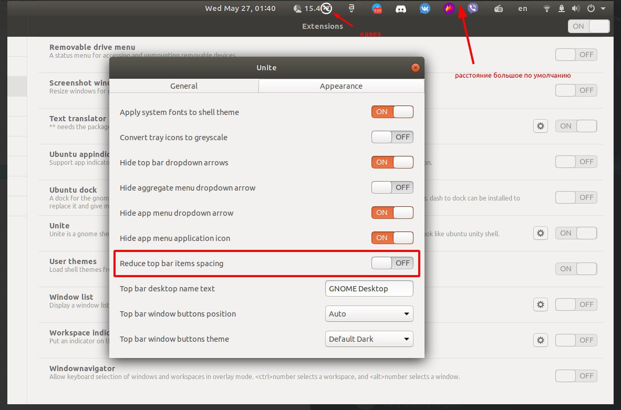Open settings gear for Window list extension

(541, 304)
